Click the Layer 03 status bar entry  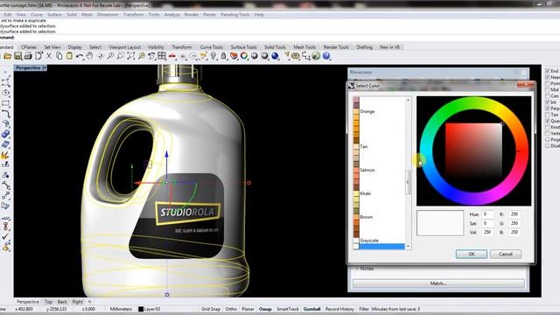point(150,309)
